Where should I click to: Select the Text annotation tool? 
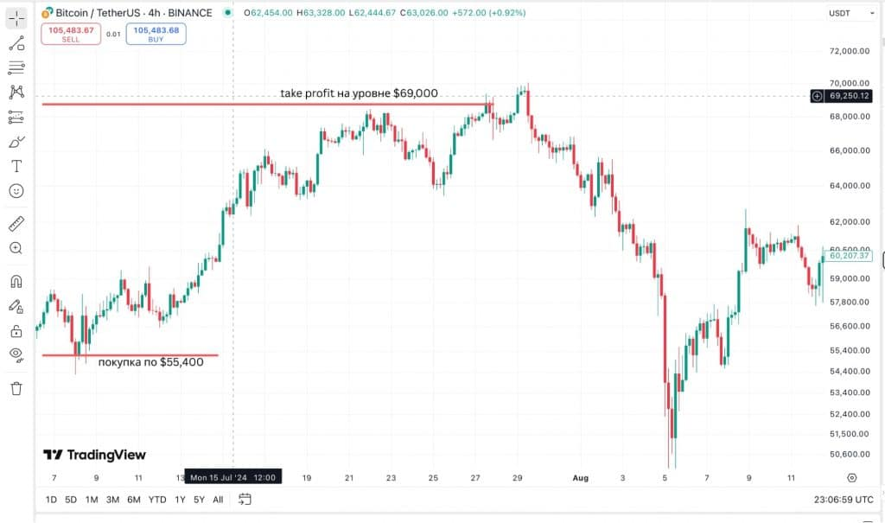pyautogui.click(x=16, y=166)
